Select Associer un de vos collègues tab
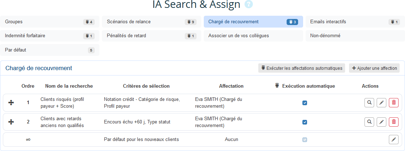Image resolution: width=405 pixels, height=151 pixels. (x=253, y=36)
